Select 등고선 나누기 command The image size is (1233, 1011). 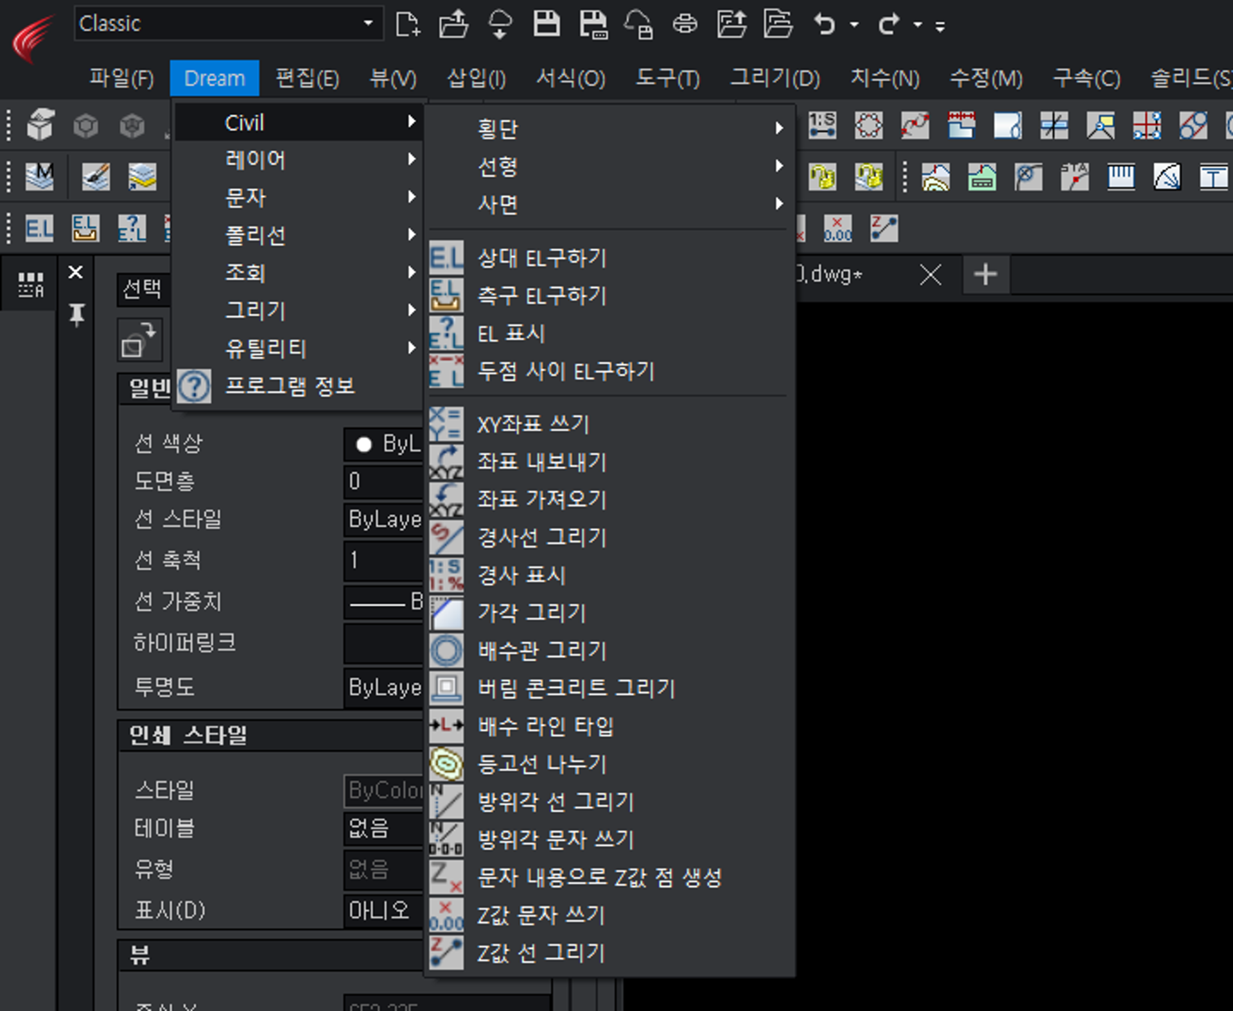pyautogui.click(x=609, y=764)
